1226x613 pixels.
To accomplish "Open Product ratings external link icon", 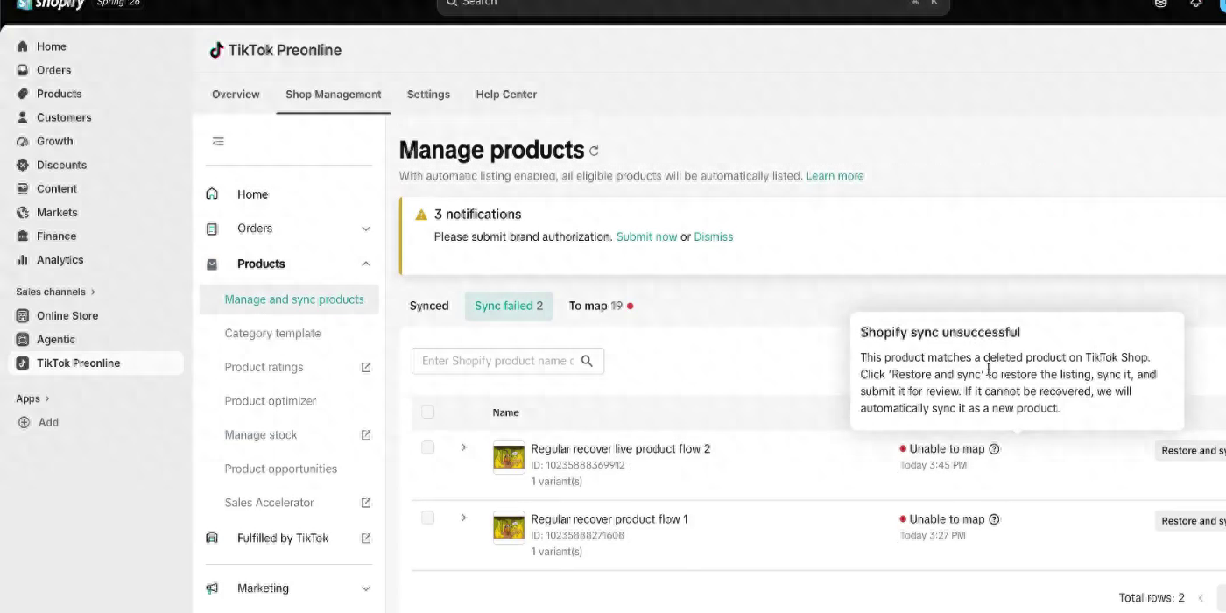I will click(366, 367).
